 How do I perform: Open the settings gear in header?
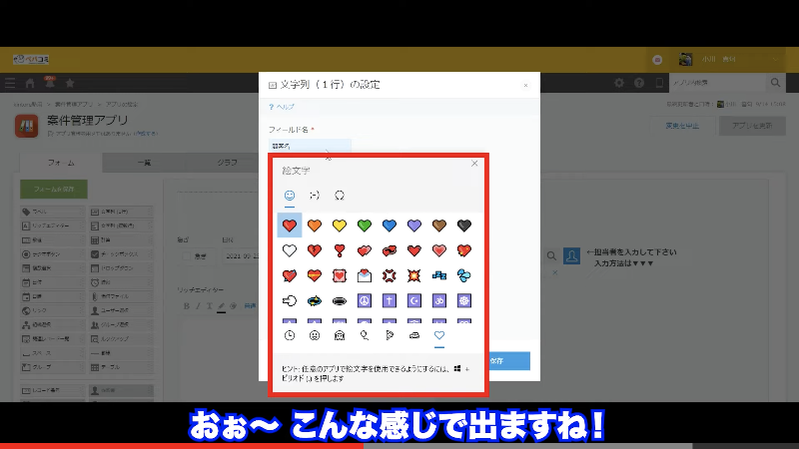(620, 83)
